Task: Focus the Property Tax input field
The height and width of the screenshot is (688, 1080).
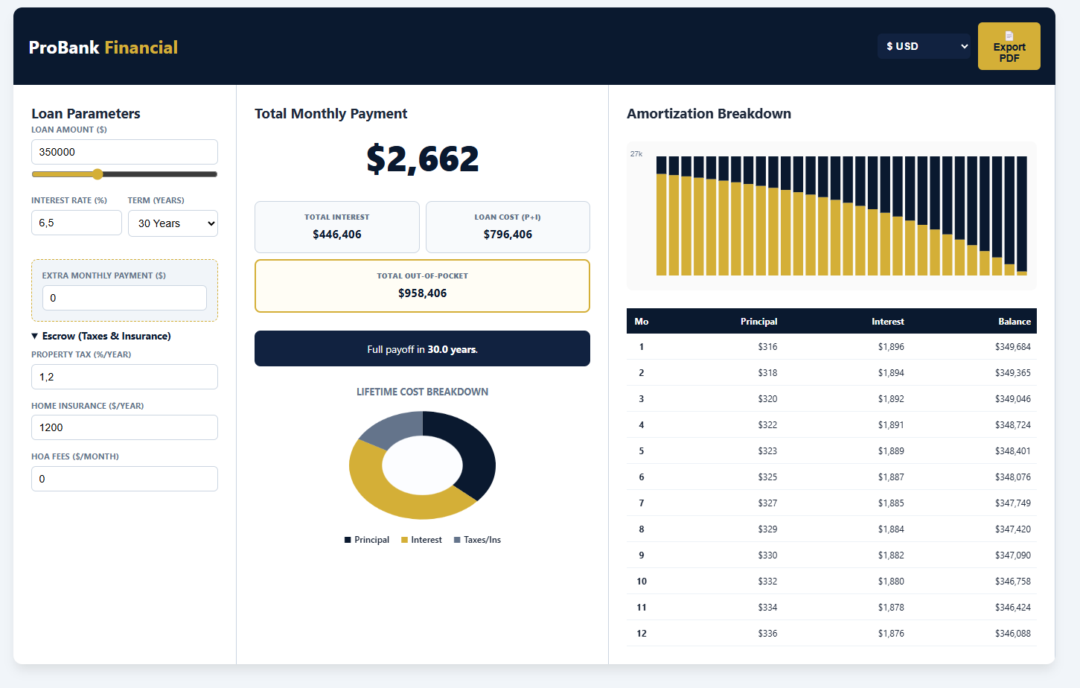Action: pyautogui.click(x=124, y=377)
